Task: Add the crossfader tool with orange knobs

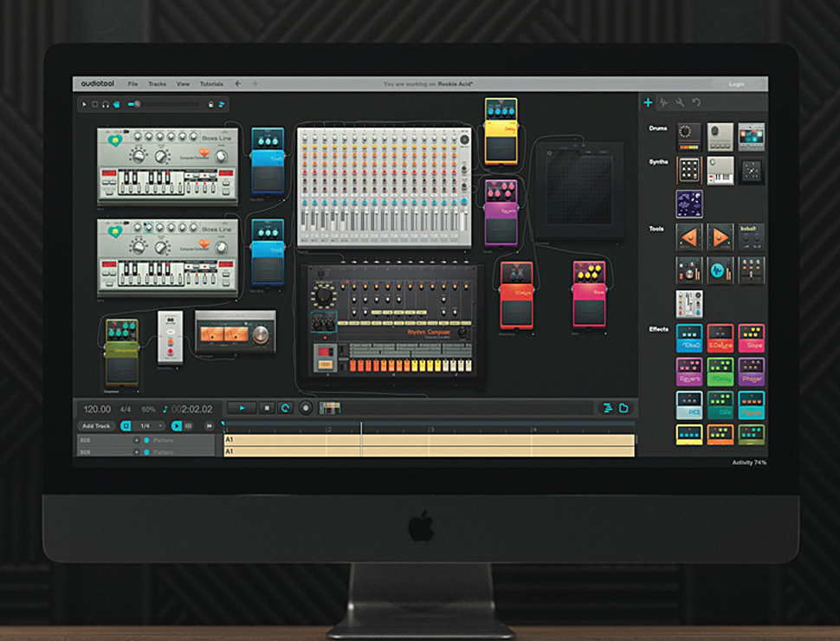Action: pos(751,270)
